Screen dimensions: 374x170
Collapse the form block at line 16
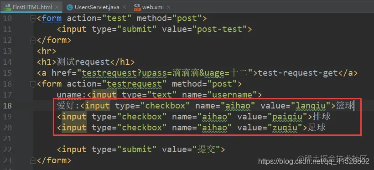click(33, 84)
